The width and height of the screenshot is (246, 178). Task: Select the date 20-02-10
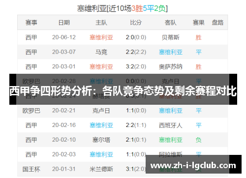(64, 140)
